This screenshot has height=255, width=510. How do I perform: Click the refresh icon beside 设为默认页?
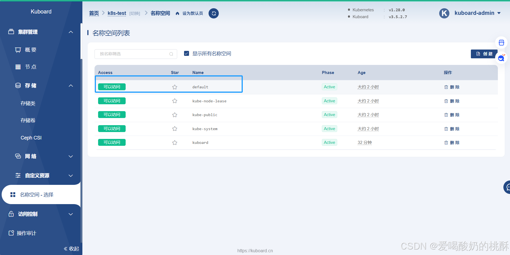pyautogui.click(x=214, y=13)
